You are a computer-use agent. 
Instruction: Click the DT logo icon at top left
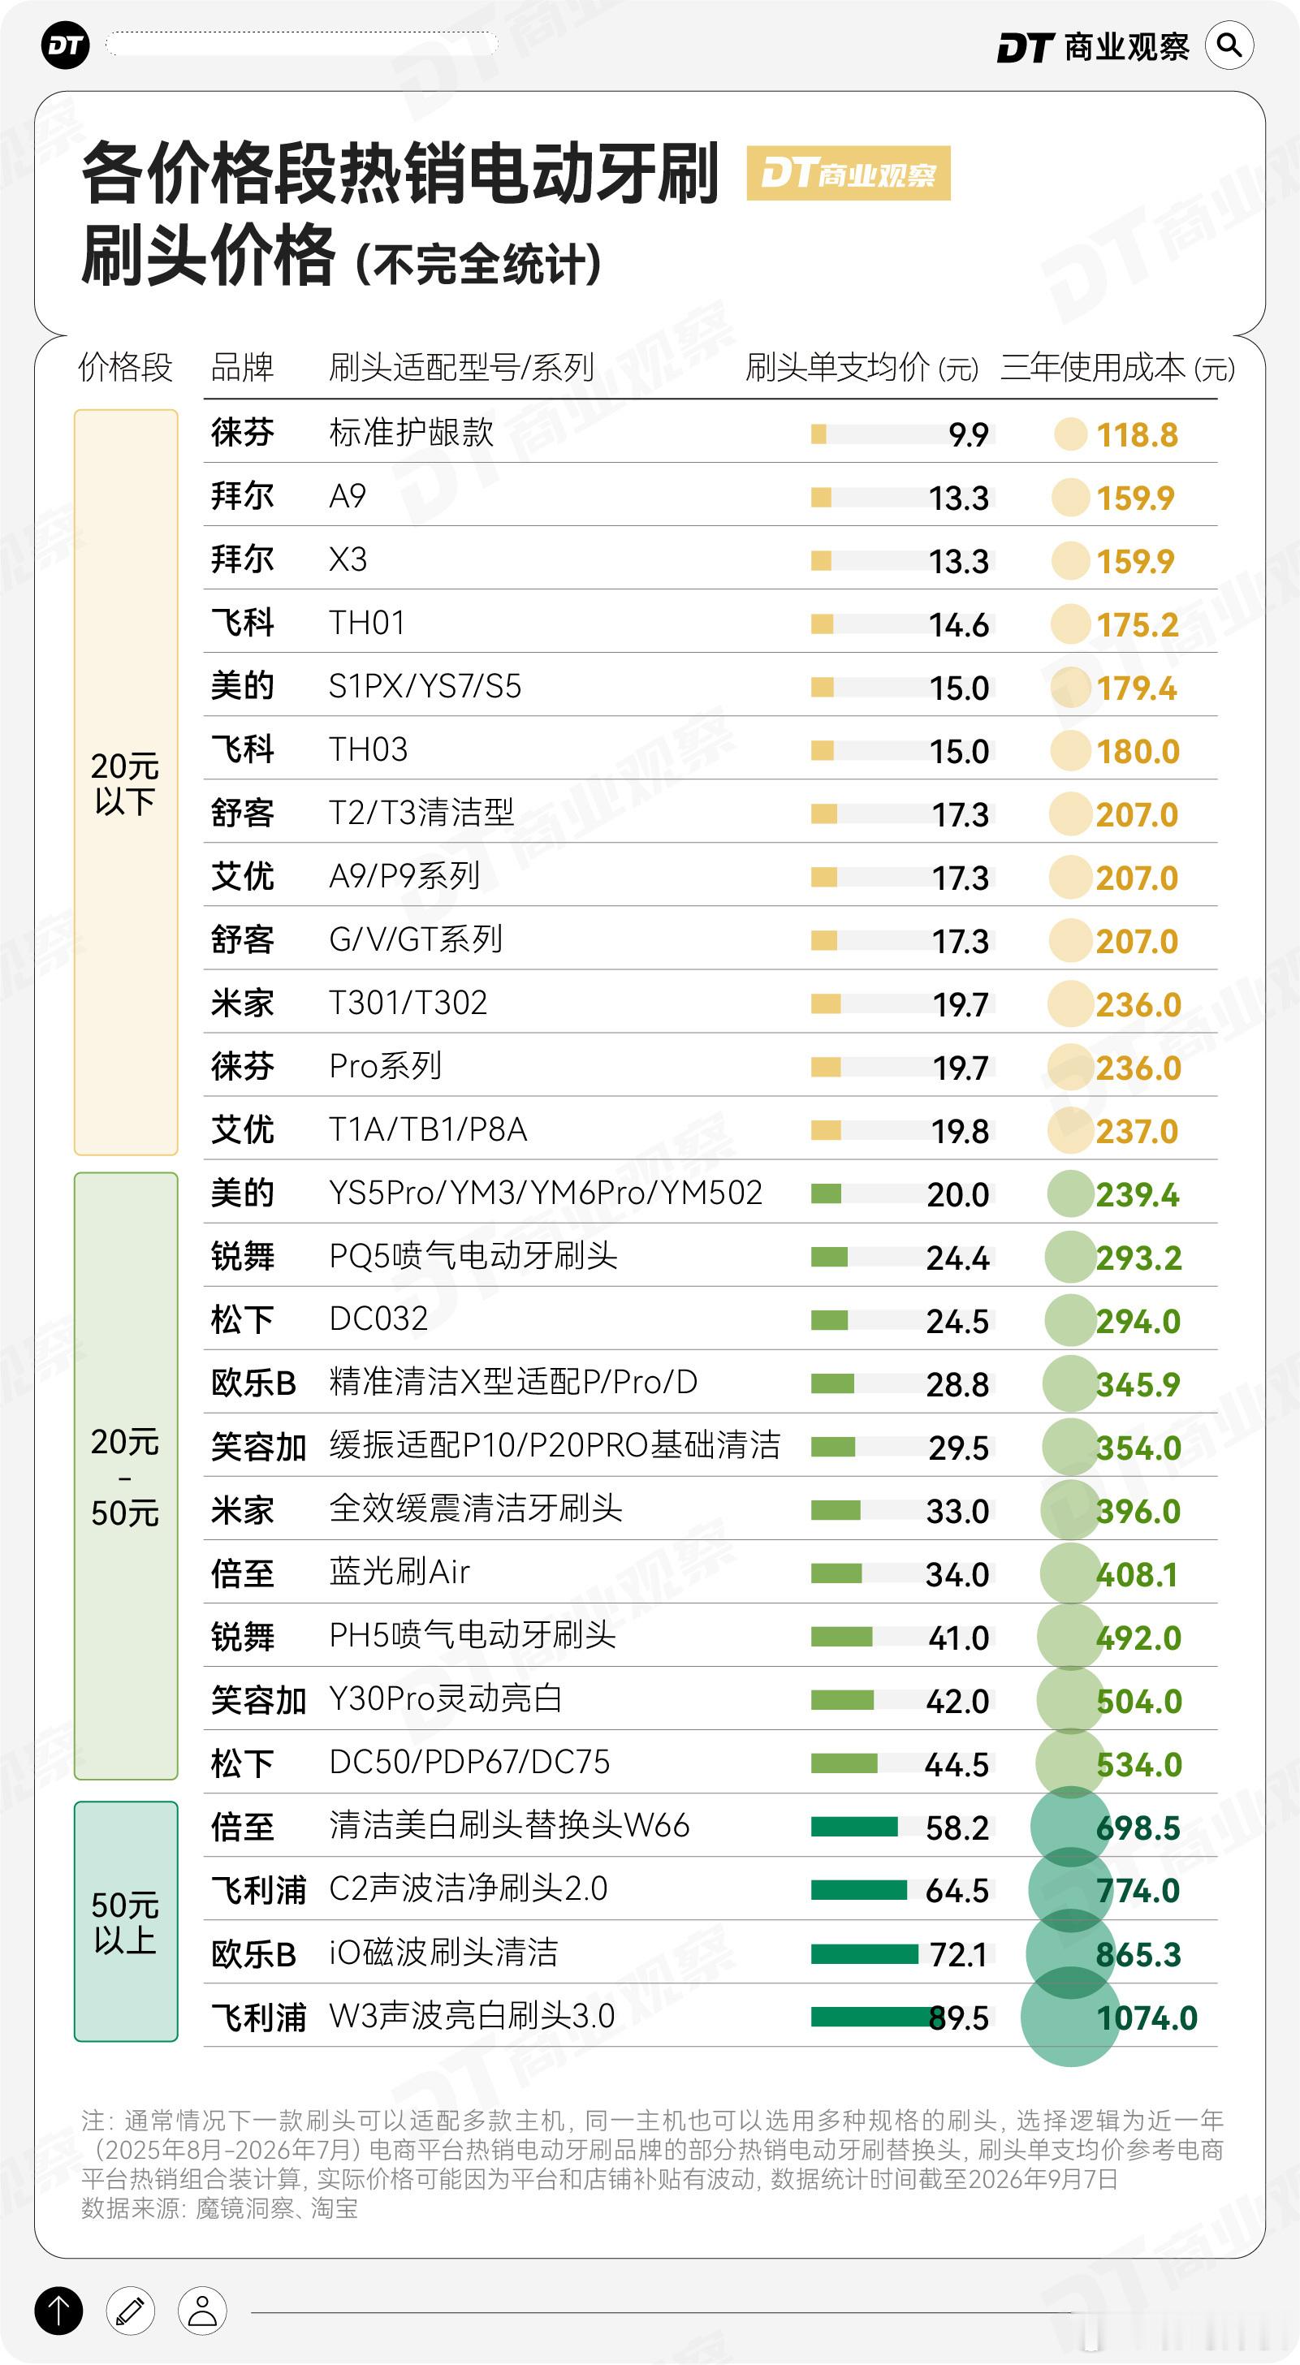[x=65, y=45]
